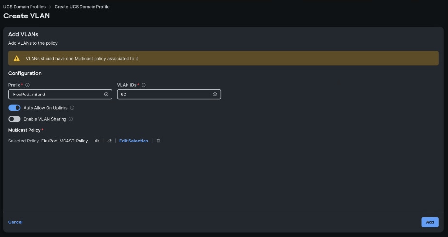
Task: Edit the FlexPod-MCAST-Policy pencil icon
Action: pyautogui.click(x=109, y=141)
